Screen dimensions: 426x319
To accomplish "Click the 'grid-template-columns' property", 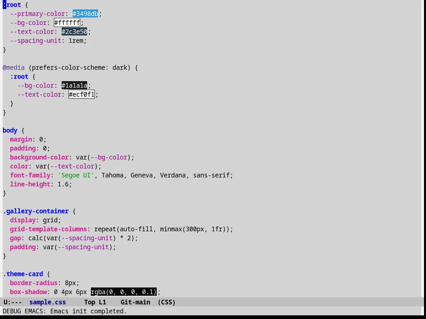I will tap(48, 229).
